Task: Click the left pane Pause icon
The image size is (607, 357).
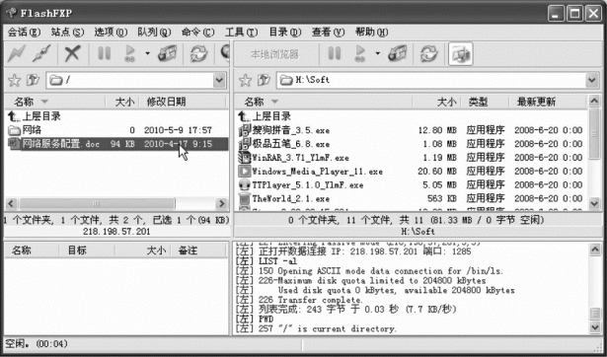Action: 105,54
